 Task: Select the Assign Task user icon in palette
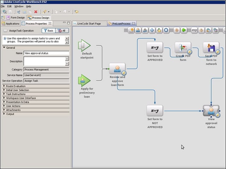[x=138, y=30]
